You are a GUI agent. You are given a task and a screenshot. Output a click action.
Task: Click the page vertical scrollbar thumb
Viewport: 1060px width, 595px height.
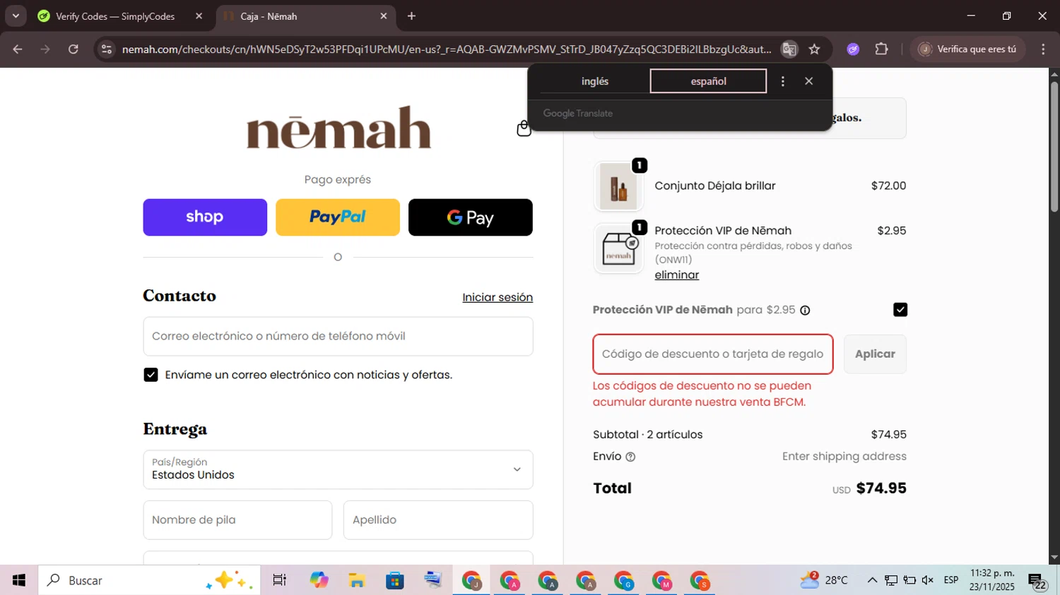pos(1054,146)
